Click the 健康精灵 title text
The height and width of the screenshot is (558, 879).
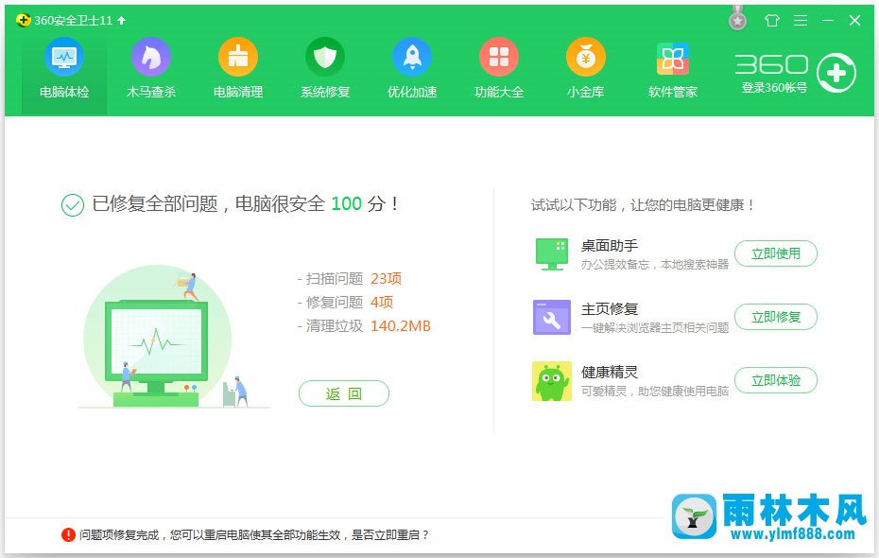point(610,373)
